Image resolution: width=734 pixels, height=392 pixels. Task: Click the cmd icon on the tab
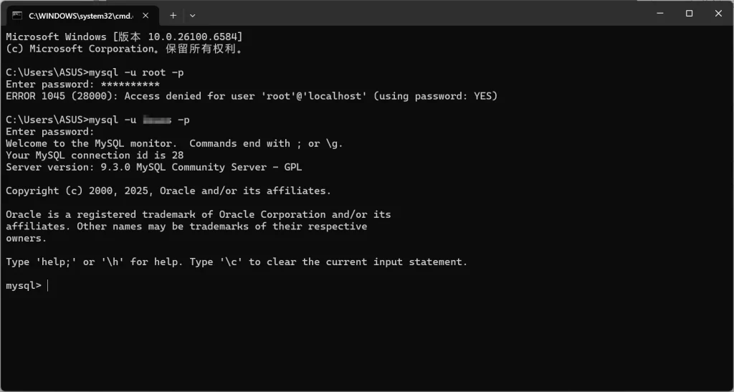[17, 14]
